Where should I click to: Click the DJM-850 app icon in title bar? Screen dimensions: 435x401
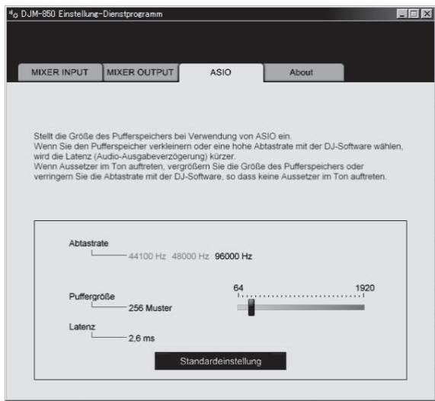click(13, 14)
